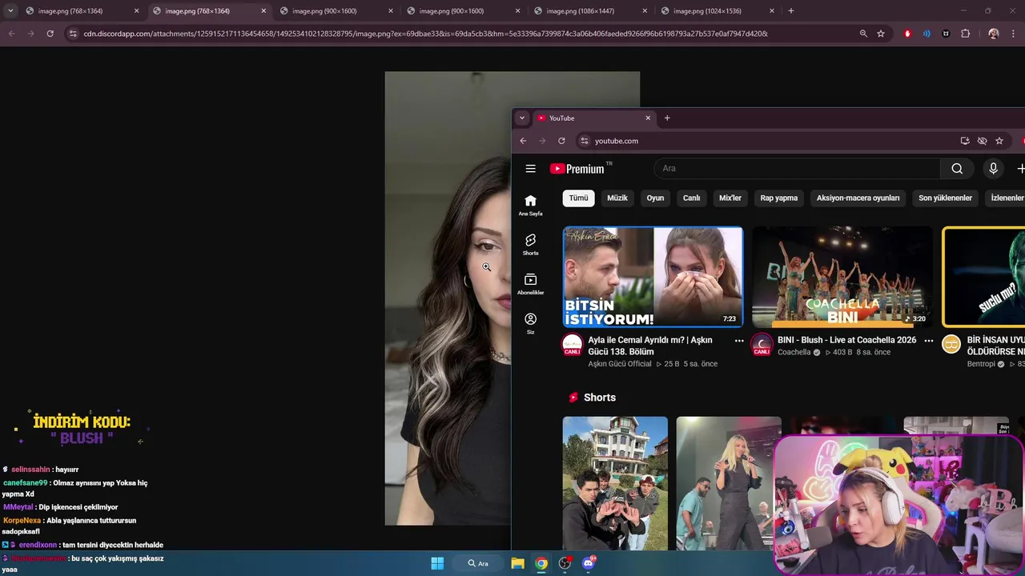This screenshot has height=576, width=1025.
Task: Open 'BINI - Blush - Live at Coachella 2026' title
Action: tap(846, 340)
